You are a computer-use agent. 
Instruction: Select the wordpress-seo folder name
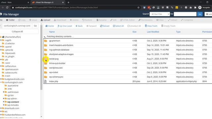pos(56,68)
